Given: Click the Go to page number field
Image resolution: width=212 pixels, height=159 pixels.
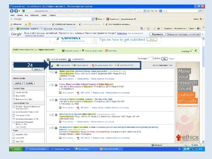Looking at the screenshot, I should (x=151, y=59).
